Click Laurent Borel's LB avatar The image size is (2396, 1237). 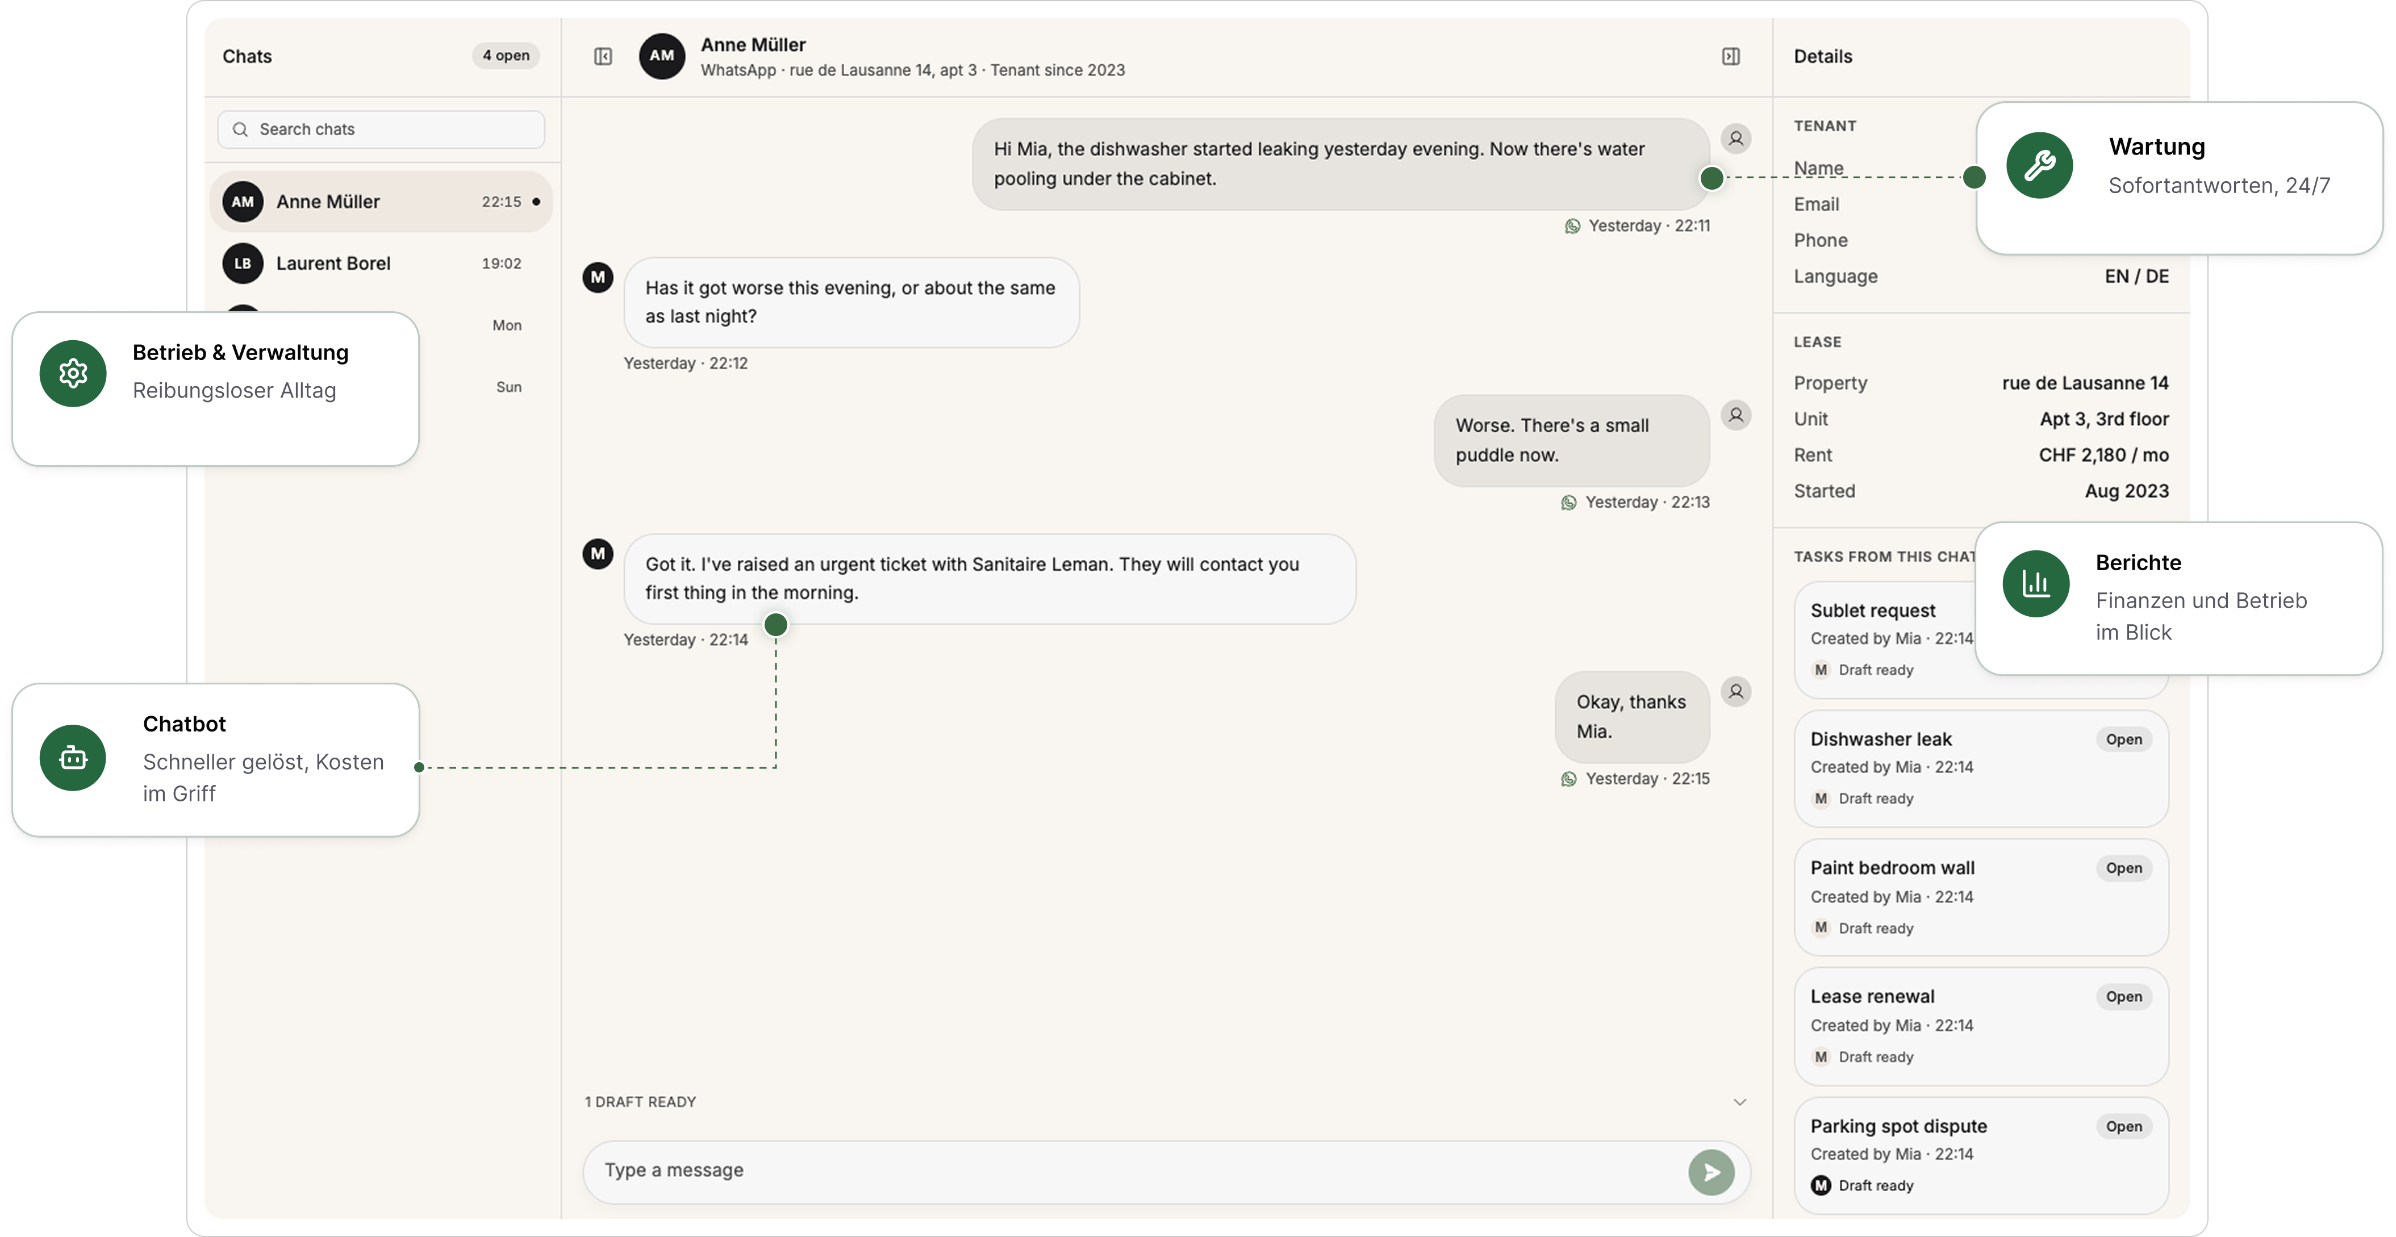[x=243, y=263]
